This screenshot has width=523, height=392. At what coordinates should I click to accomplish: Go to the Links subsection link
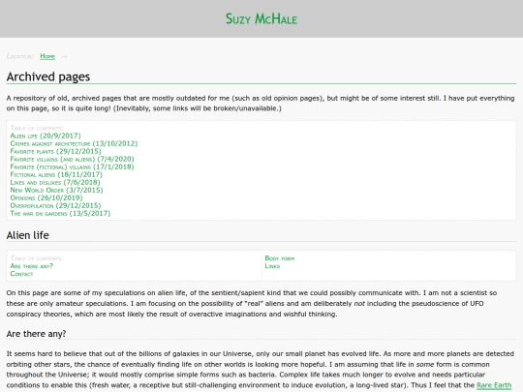tap(272, 266)
